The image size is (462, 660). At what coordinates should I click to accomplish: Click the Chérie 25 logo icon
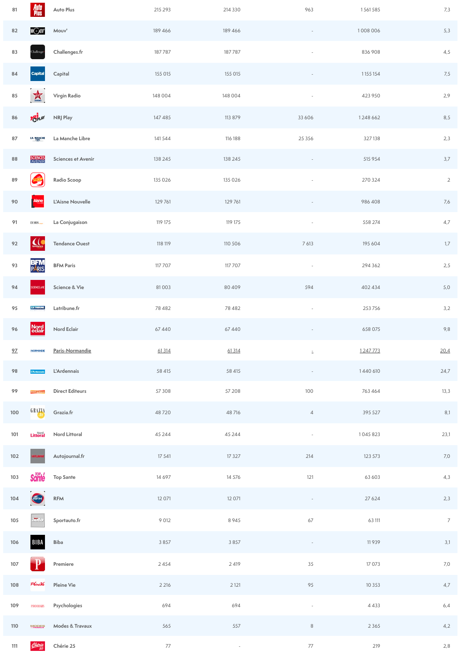pyautogui.click(x=38, y=646)
